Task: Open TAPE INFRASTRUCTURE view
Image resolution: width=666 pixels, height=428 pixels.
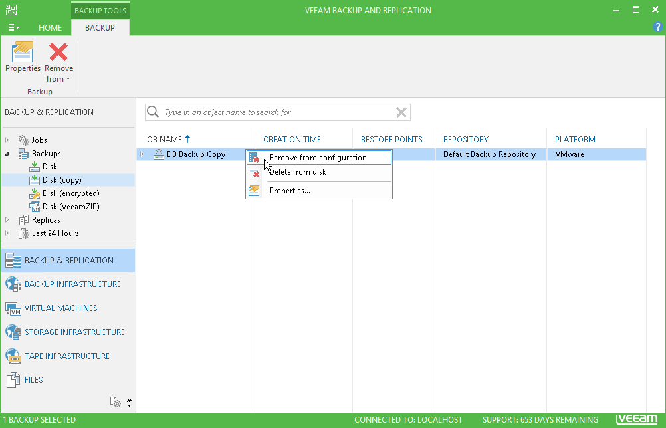Action: [68, 356]
